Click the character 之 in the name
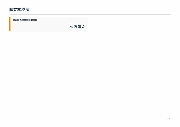 84,27
